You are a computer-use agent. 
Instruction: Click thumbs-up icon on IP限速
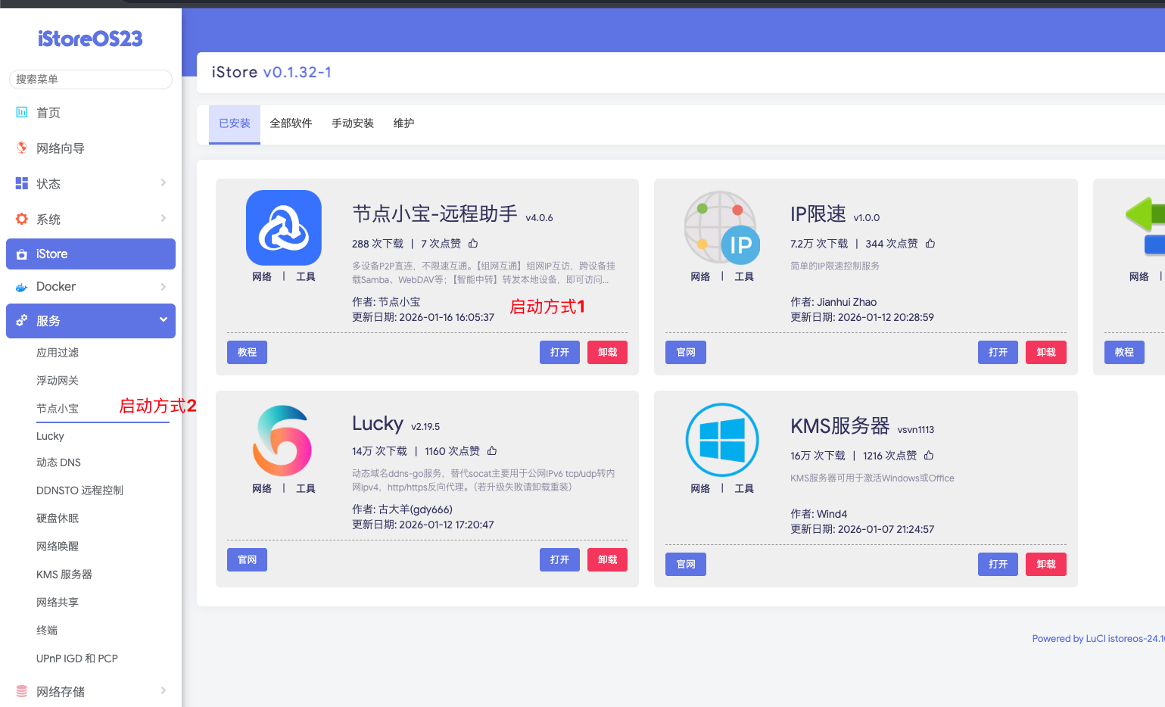click(x=930, y=244)
